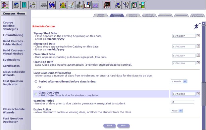This screenshot has height=130, width=206.
Task: Open the 1 Month period dropdown
Action: 179,82
